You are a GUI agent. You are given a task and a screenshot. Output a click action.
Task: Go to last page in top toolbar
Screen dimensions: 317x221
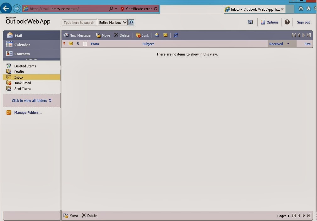pyautogui.click(x=309, y=35)
